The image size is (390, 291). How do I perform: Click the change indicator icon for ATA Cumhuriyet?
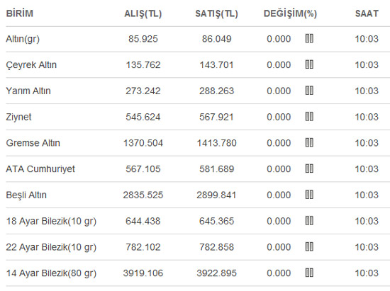(x=309, y=169)
